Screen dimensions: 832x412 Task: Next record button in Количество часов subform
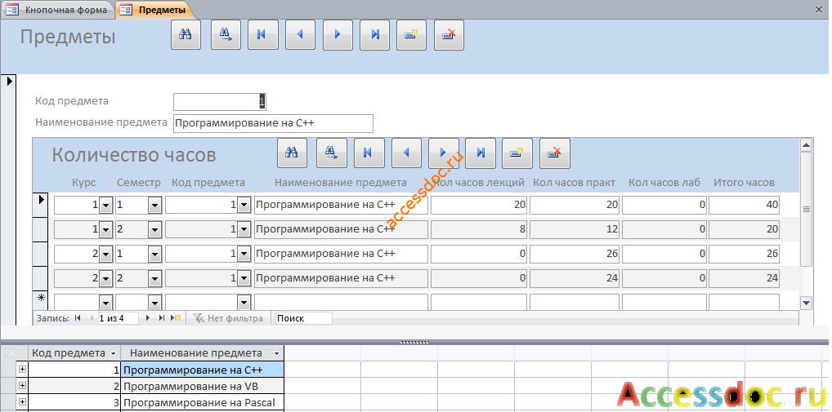tap(444, 153)
